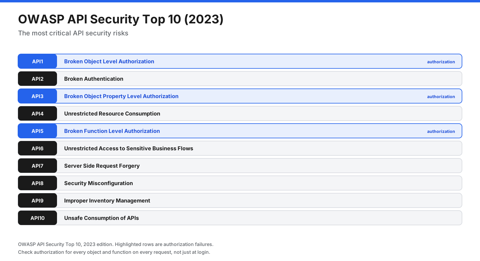Image resolution: width=480 pixels, height=261 pixels.
Task: Click the API8 badge
Action: (x=37, y=183)
